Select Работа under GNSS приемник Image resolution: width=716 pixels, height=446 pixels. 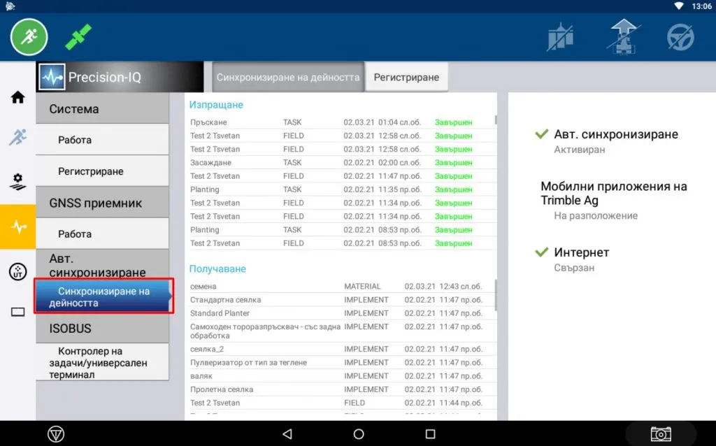(x=102, y=233)
